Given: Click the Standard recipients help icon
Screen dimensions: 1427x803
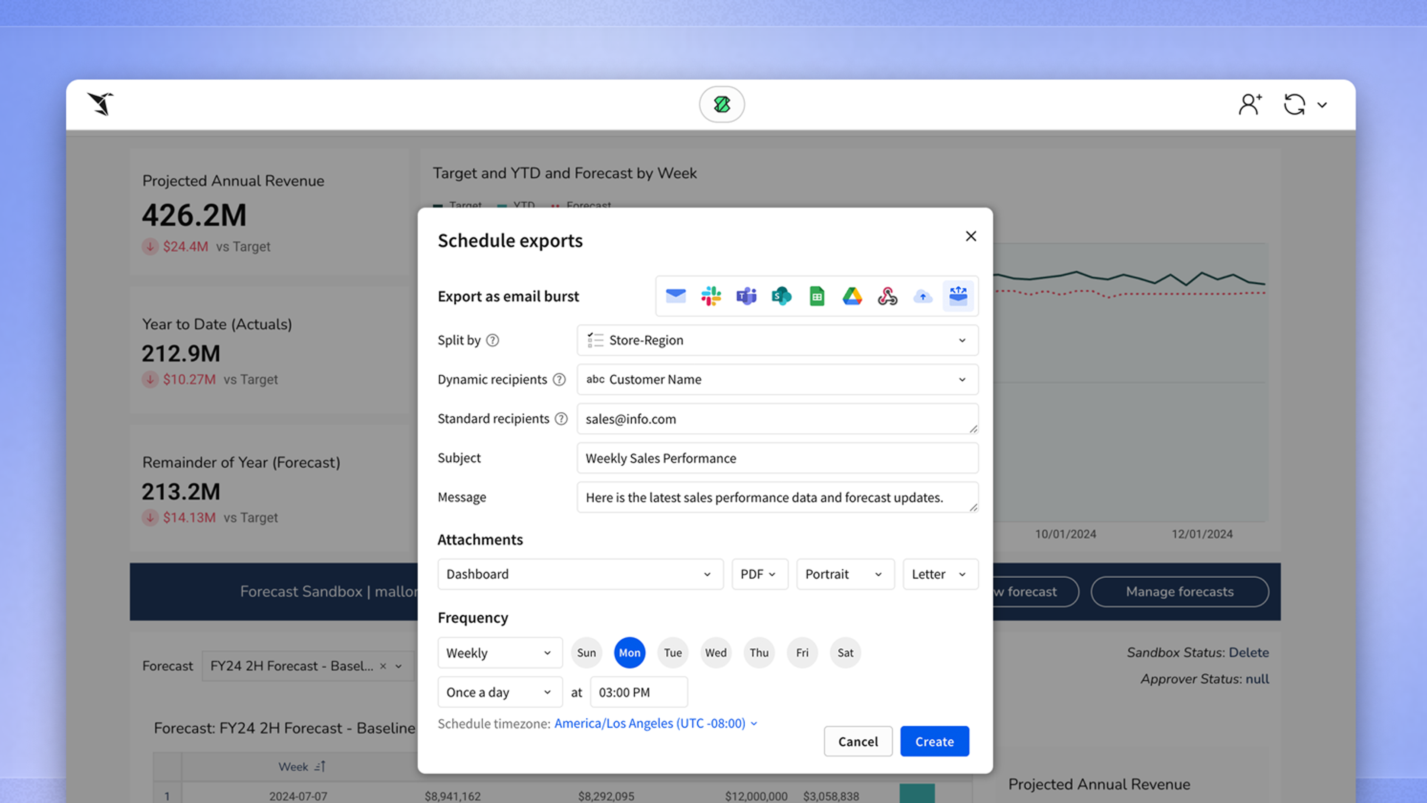Looking at the screenshot, I should [x=561, y=419].
